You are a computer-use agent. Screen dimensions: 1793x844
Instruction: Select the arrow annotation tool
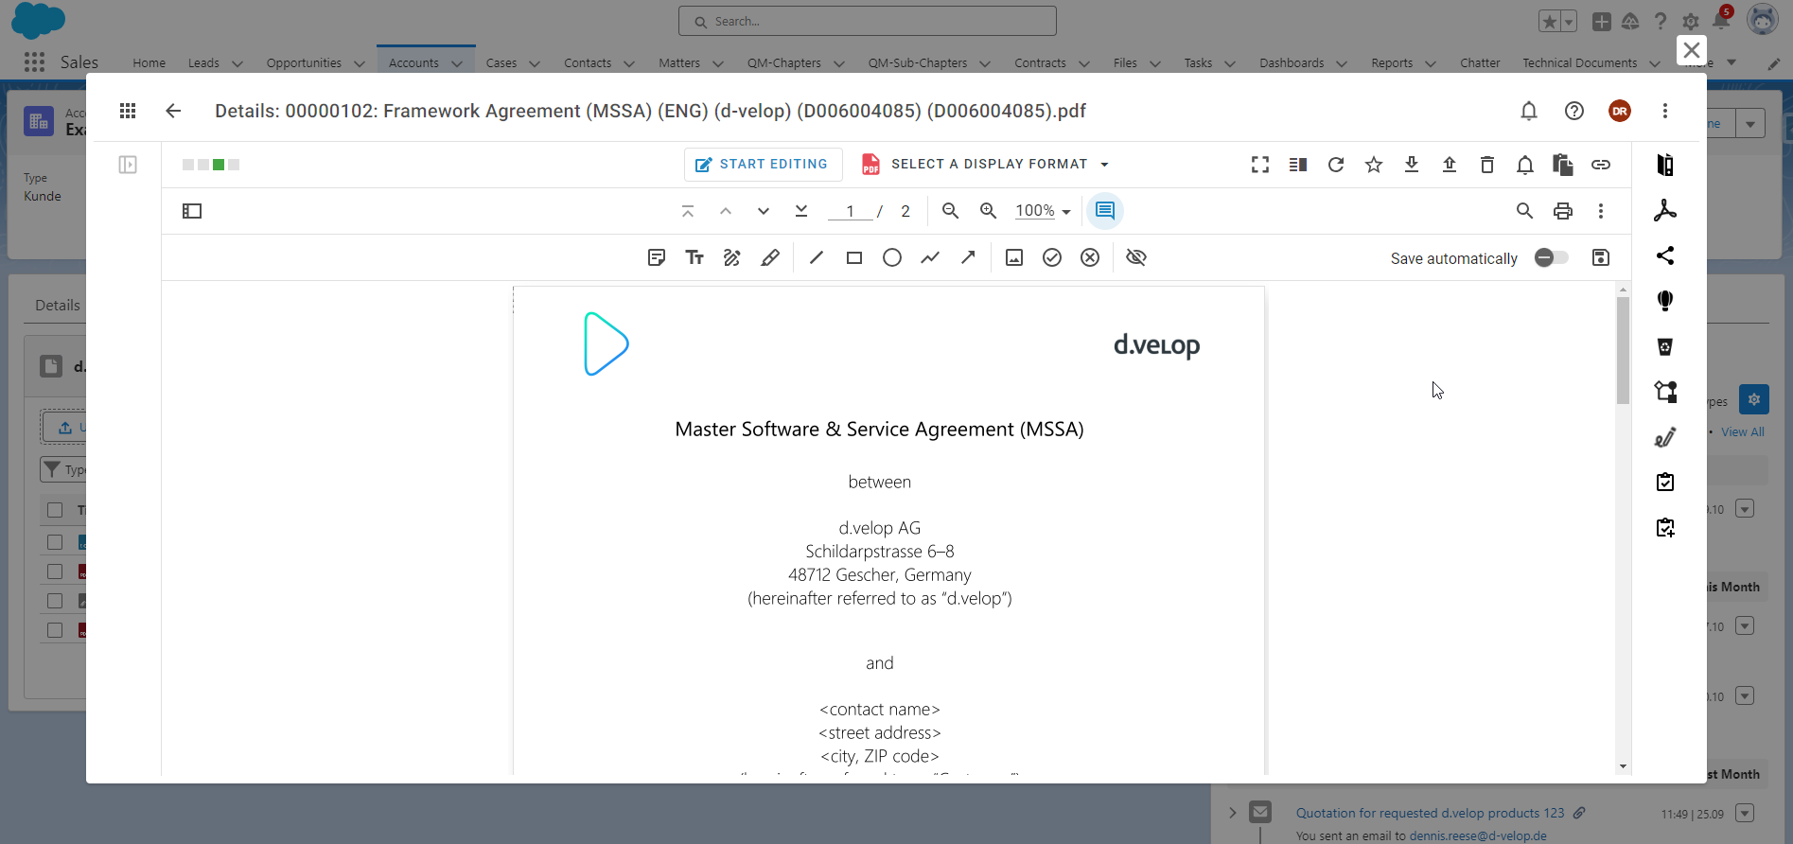pos(968,257)
